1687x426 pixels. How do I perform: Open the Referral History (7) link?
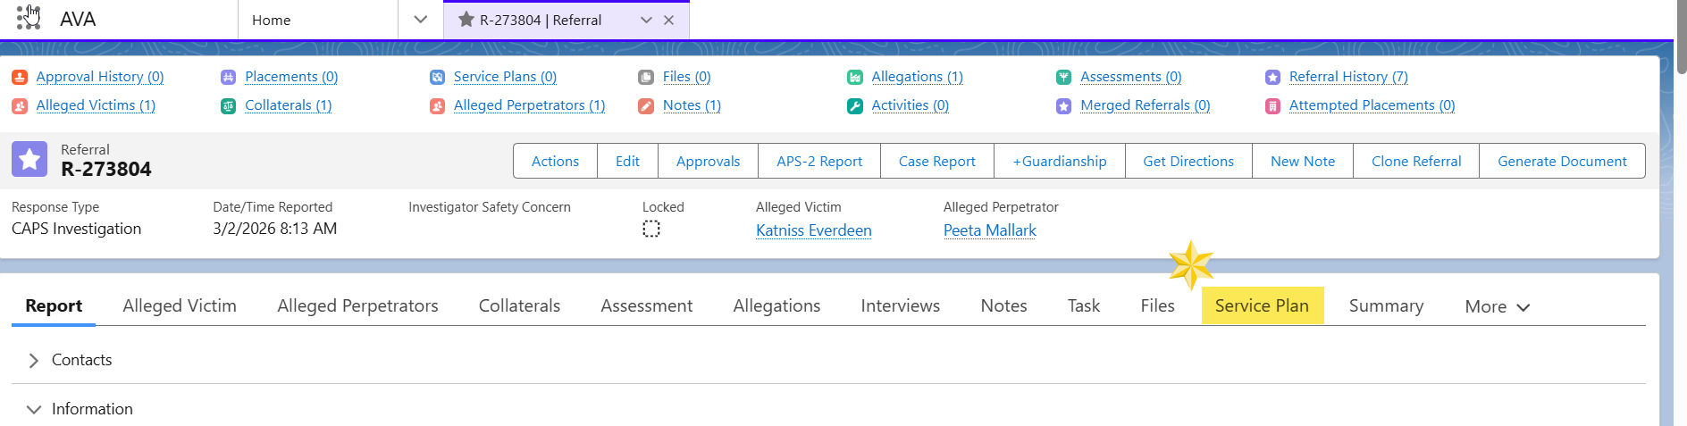1348,77
